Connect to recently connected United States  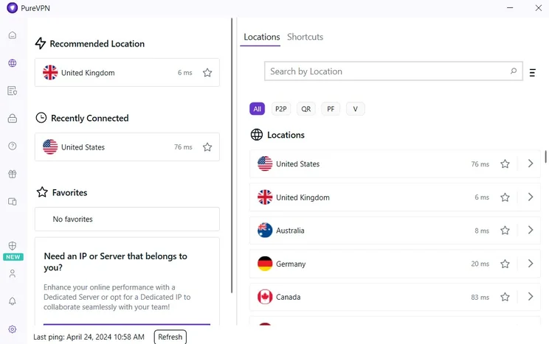[x=127, y=147]
